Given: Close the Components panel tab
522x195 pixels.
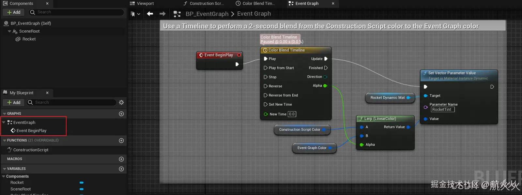Looking at the screenshot, I should coord(47,3).
